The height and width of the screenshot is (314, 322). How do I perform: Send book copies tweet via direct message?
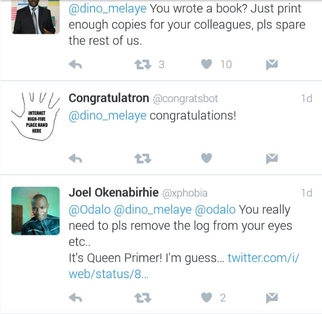[x=271, y=64]
